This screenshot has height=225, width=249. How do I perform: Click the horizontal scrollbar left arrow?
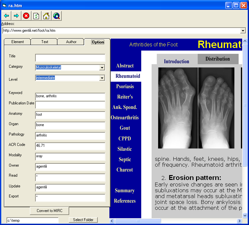coord(112,221)
